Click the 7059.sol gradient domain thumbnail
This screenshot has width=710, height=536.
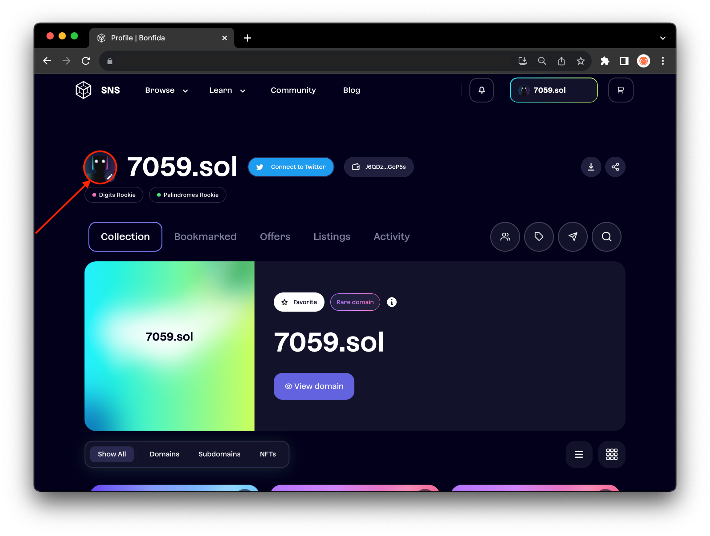pyautogui.click(x=169, y=346)
